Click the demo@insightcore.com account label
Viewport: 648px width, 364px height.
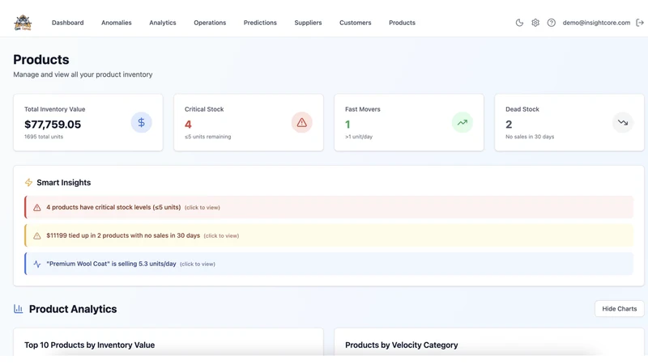tap(596, 23)
